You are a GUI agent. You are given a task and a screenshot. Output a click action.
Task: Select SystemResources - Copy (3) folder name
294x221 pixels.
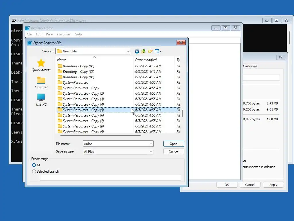[83, 99]
